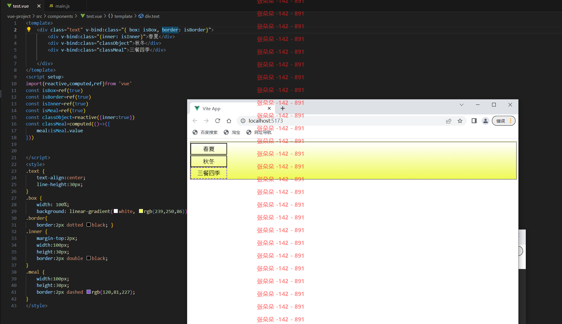Select div.text breadcrumb item

(x=149, y=16)
